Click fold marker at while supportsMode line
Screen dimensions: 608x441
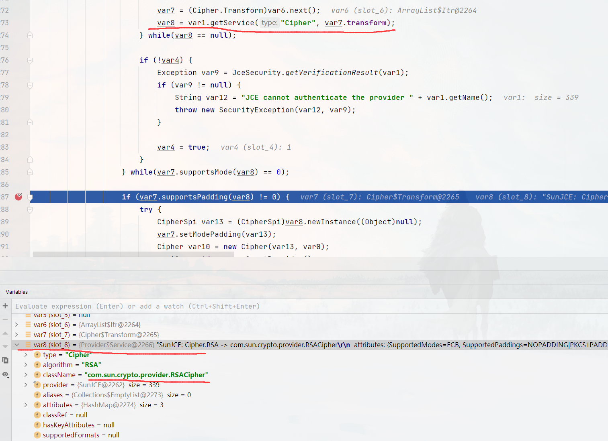[30, 172]
